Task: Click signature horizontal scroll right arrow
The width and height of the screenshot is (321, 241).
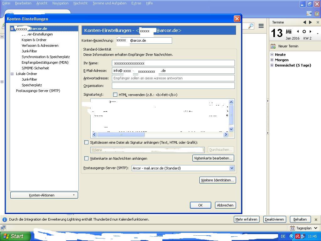Action: 226,134
